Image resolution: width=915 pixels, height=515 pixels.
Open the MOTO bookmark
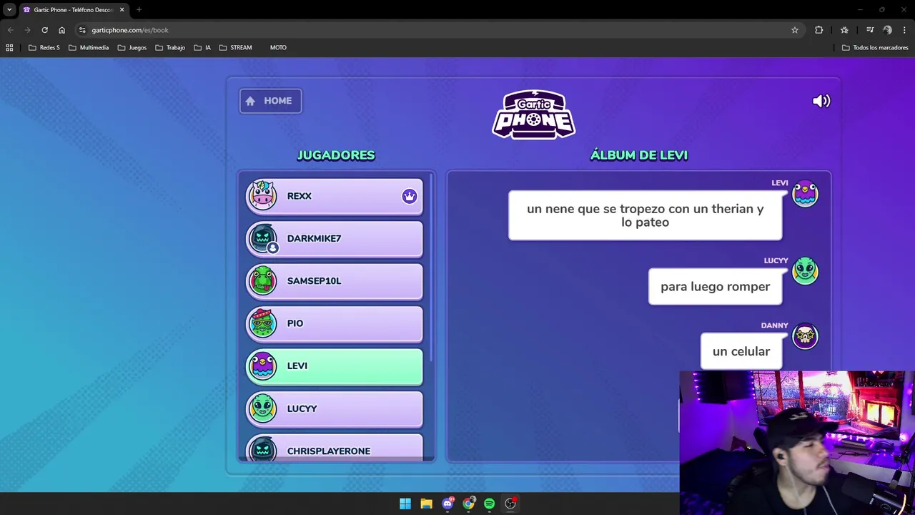pos(278,47)
